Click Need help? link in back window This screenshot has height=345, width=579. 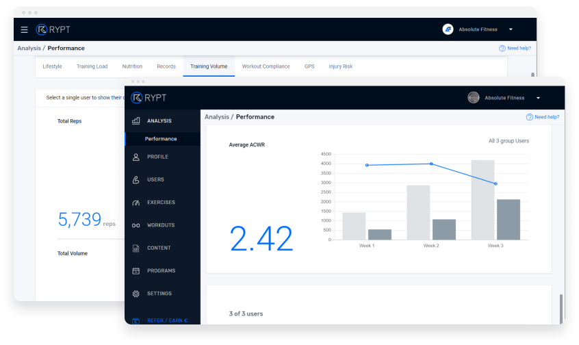click(x=515, y=49)
